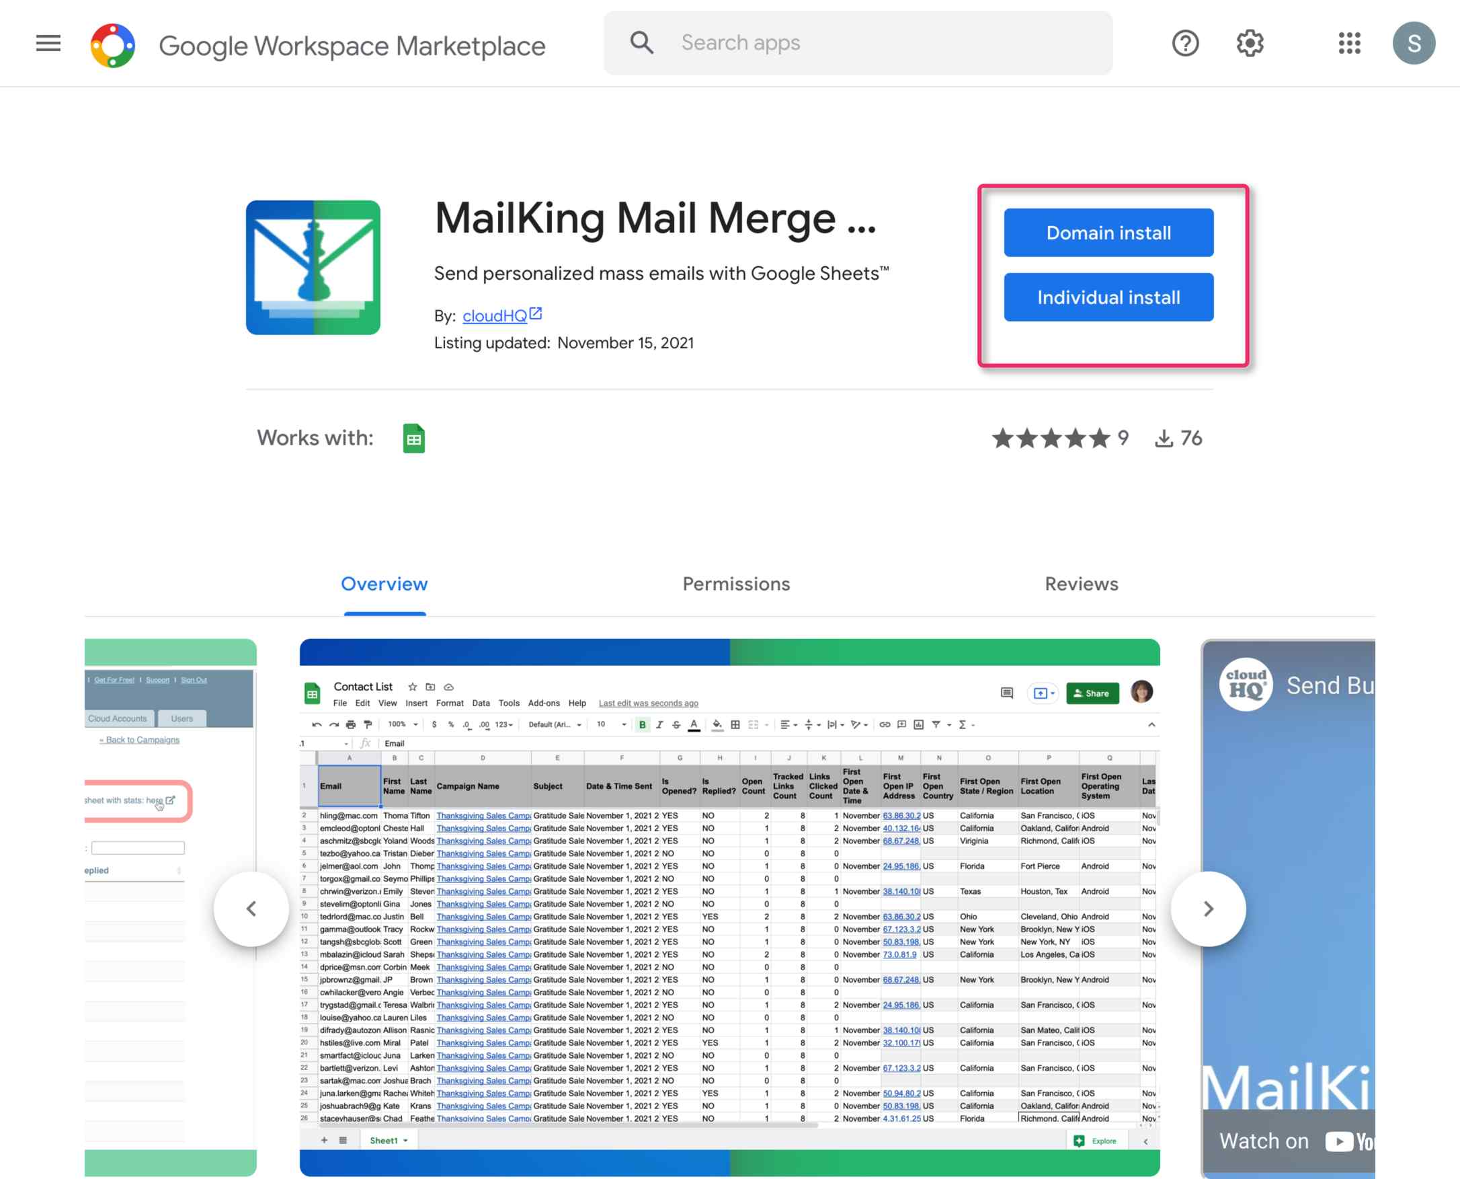Open the settings gear icon
1460x1179 pixels.
pyautogui.click(x=1250, y=44)
